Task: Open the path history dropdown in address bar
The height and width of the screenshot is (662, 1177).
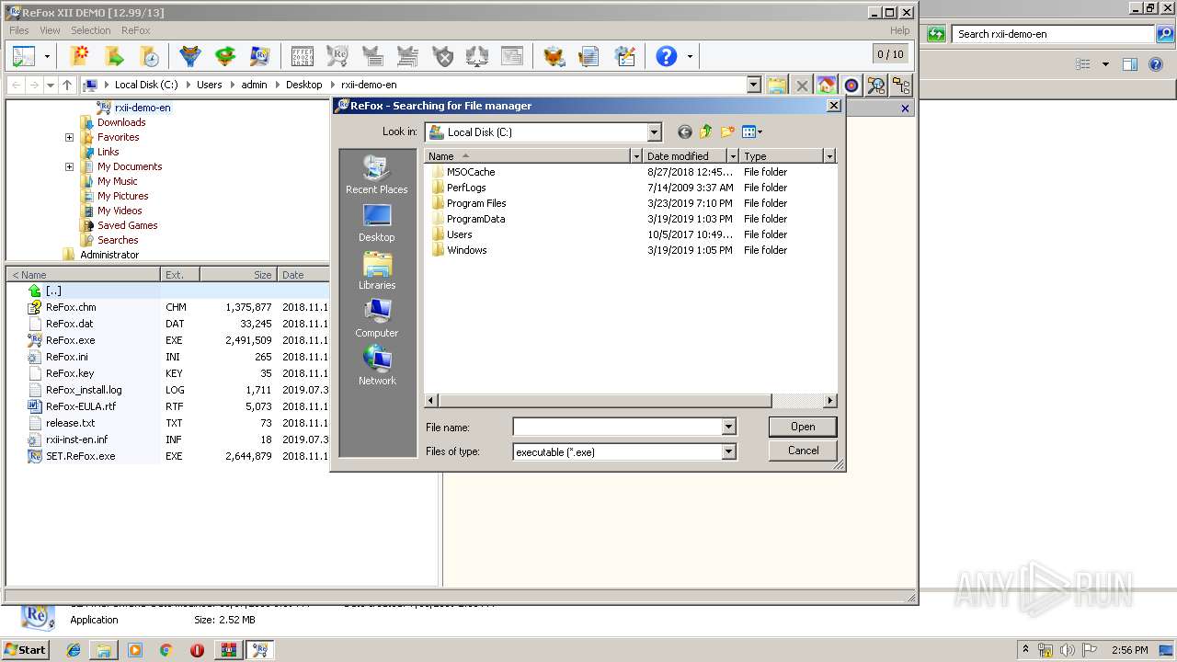Action: [x=754, y=85]
